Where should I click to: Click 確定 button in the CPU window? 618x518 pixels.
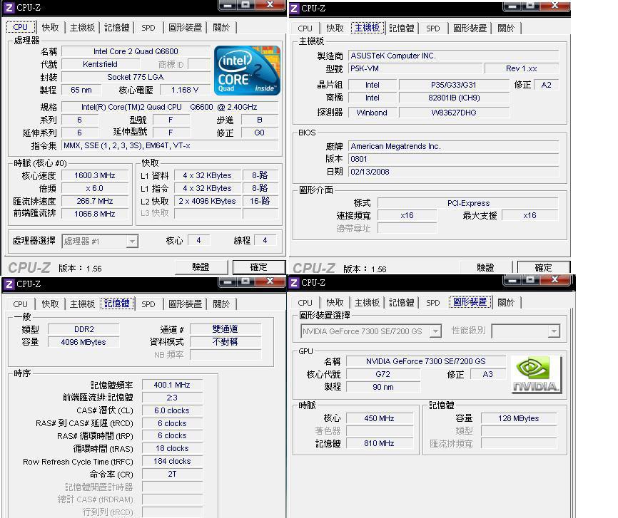click(258, 267)
